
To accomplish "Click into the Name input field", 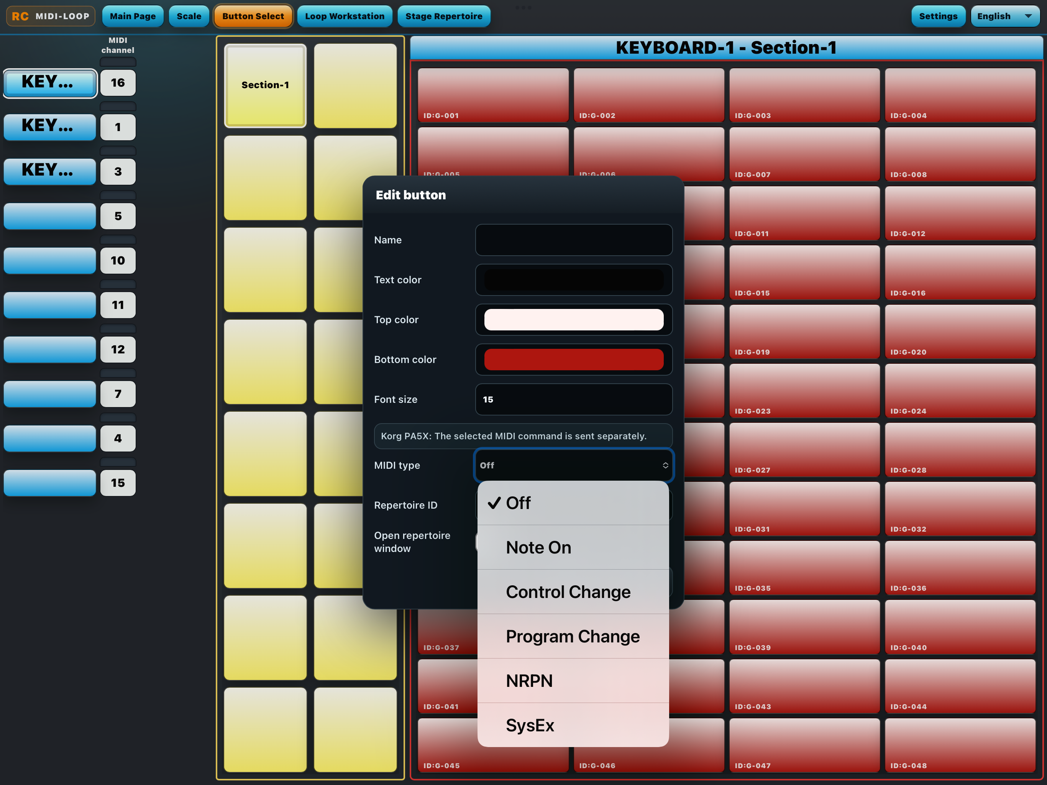I will (574, 240).
